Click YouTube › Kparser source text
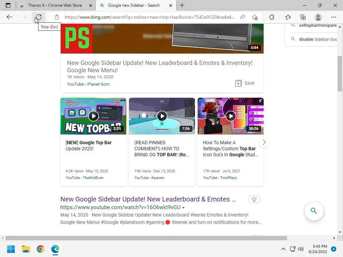 (x=149, y=178)
